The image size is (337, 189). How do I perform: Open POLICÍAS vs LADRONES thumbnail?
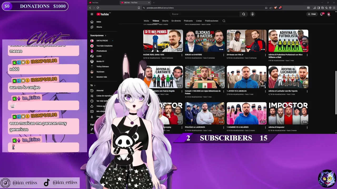[x=205, y=113]
